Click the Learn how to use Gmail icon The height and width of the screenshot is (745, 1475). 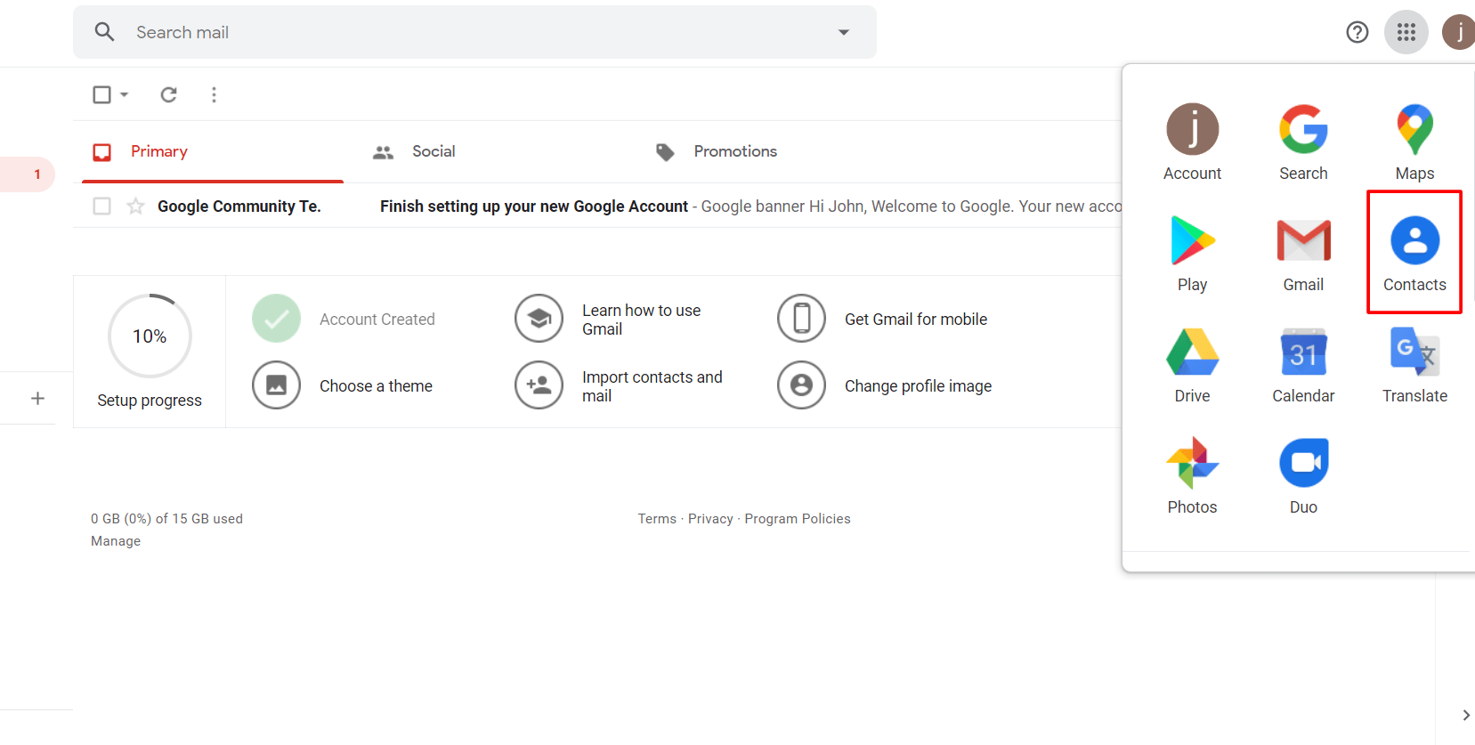click(x=539, y=319)
